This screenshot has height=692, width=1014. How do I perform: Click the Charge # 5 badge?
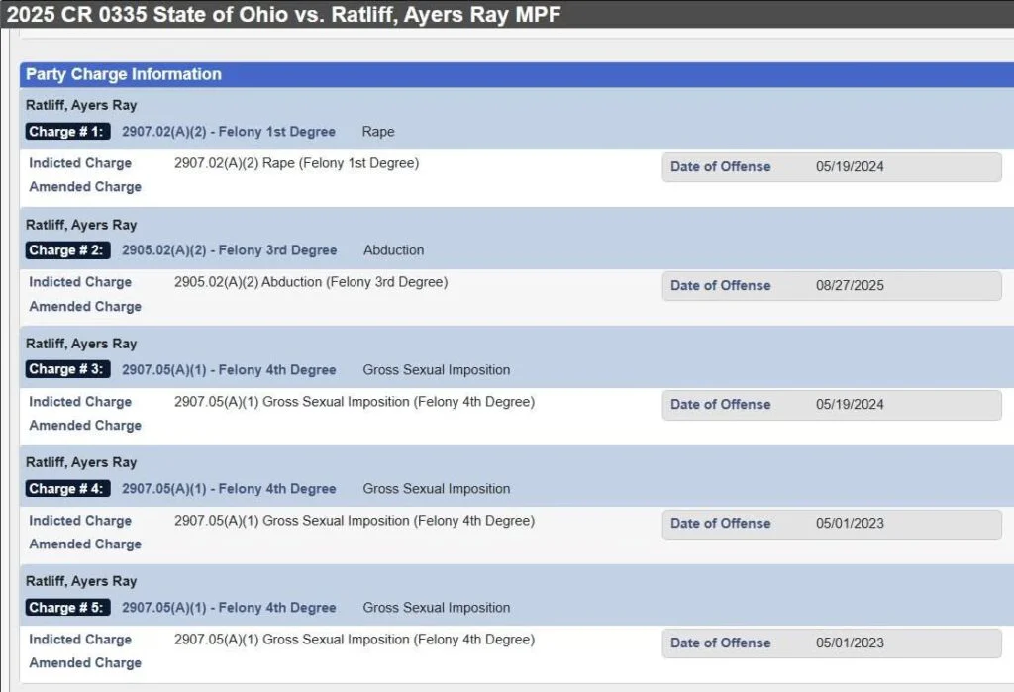(68, 607)
